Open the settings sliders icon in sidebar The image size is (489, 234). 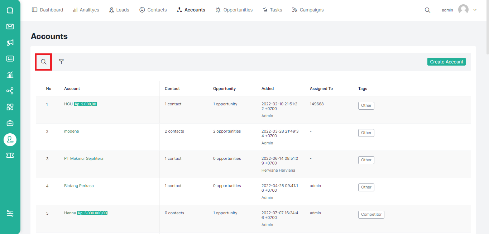(x=10, y=214)
